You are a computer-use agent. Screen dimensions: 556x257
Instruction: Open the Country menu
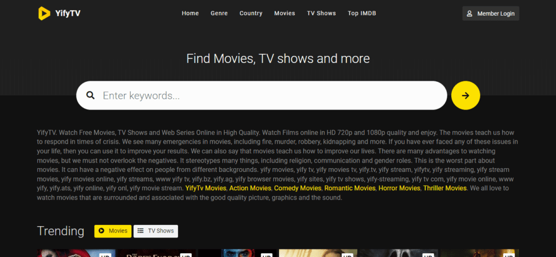click(251, 14)
